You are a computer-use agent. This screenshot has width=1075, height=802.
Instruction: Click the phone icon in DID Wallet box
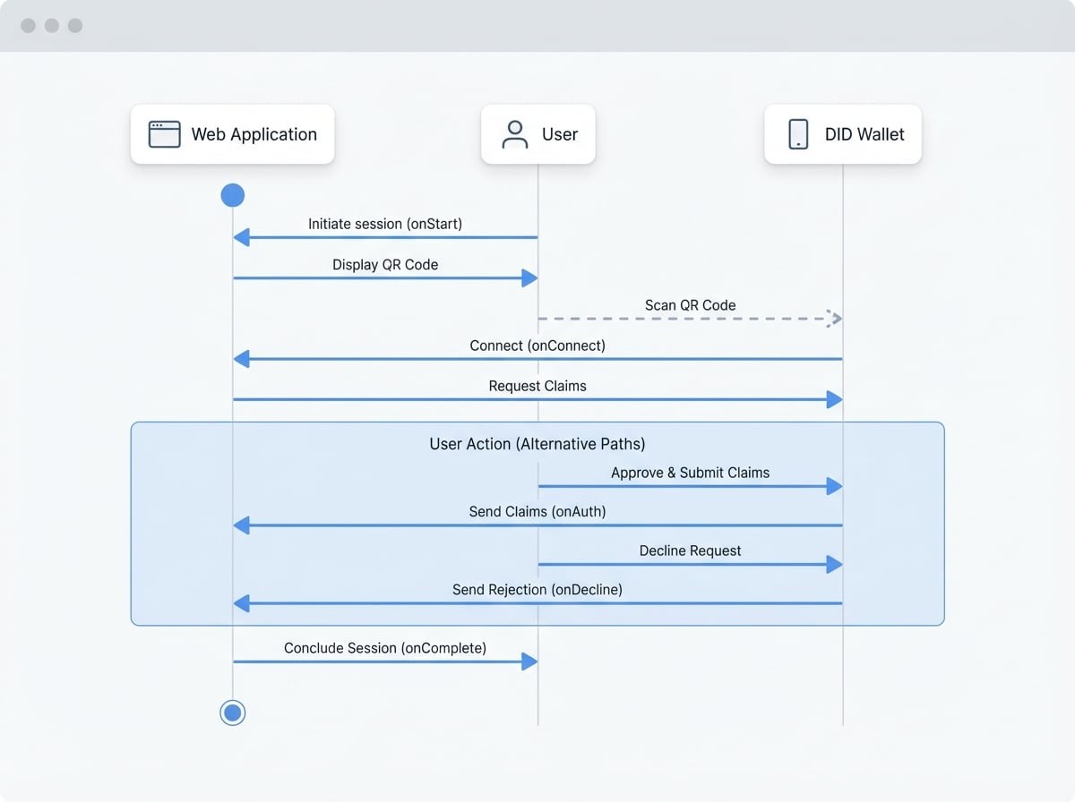pyautogui.click(x=797, y=134)
